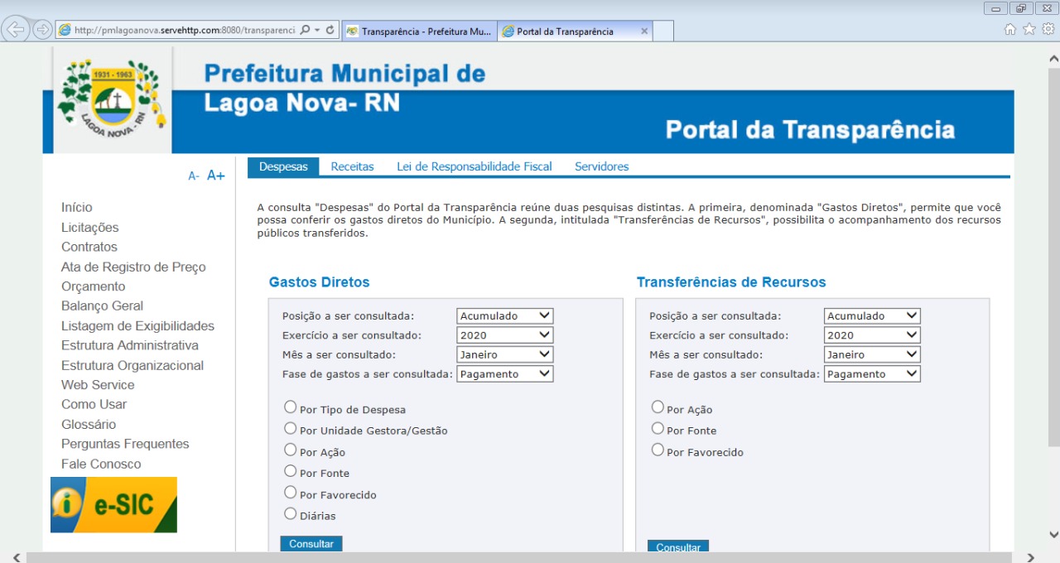Click the browser Forward arrow button
Screen dimensions: 1060x563
[42, 30]
